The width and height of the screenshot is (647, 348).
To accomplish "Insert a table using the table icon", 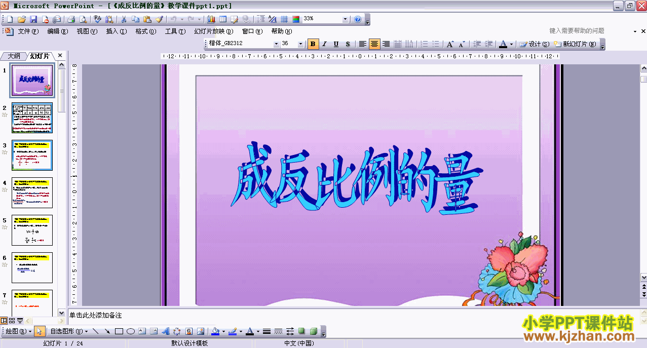I will point(223,19).
